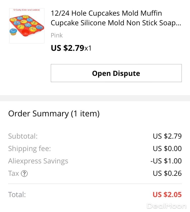Click the Tax help question mark icon
190x212 pixels.
pos(24,174)
